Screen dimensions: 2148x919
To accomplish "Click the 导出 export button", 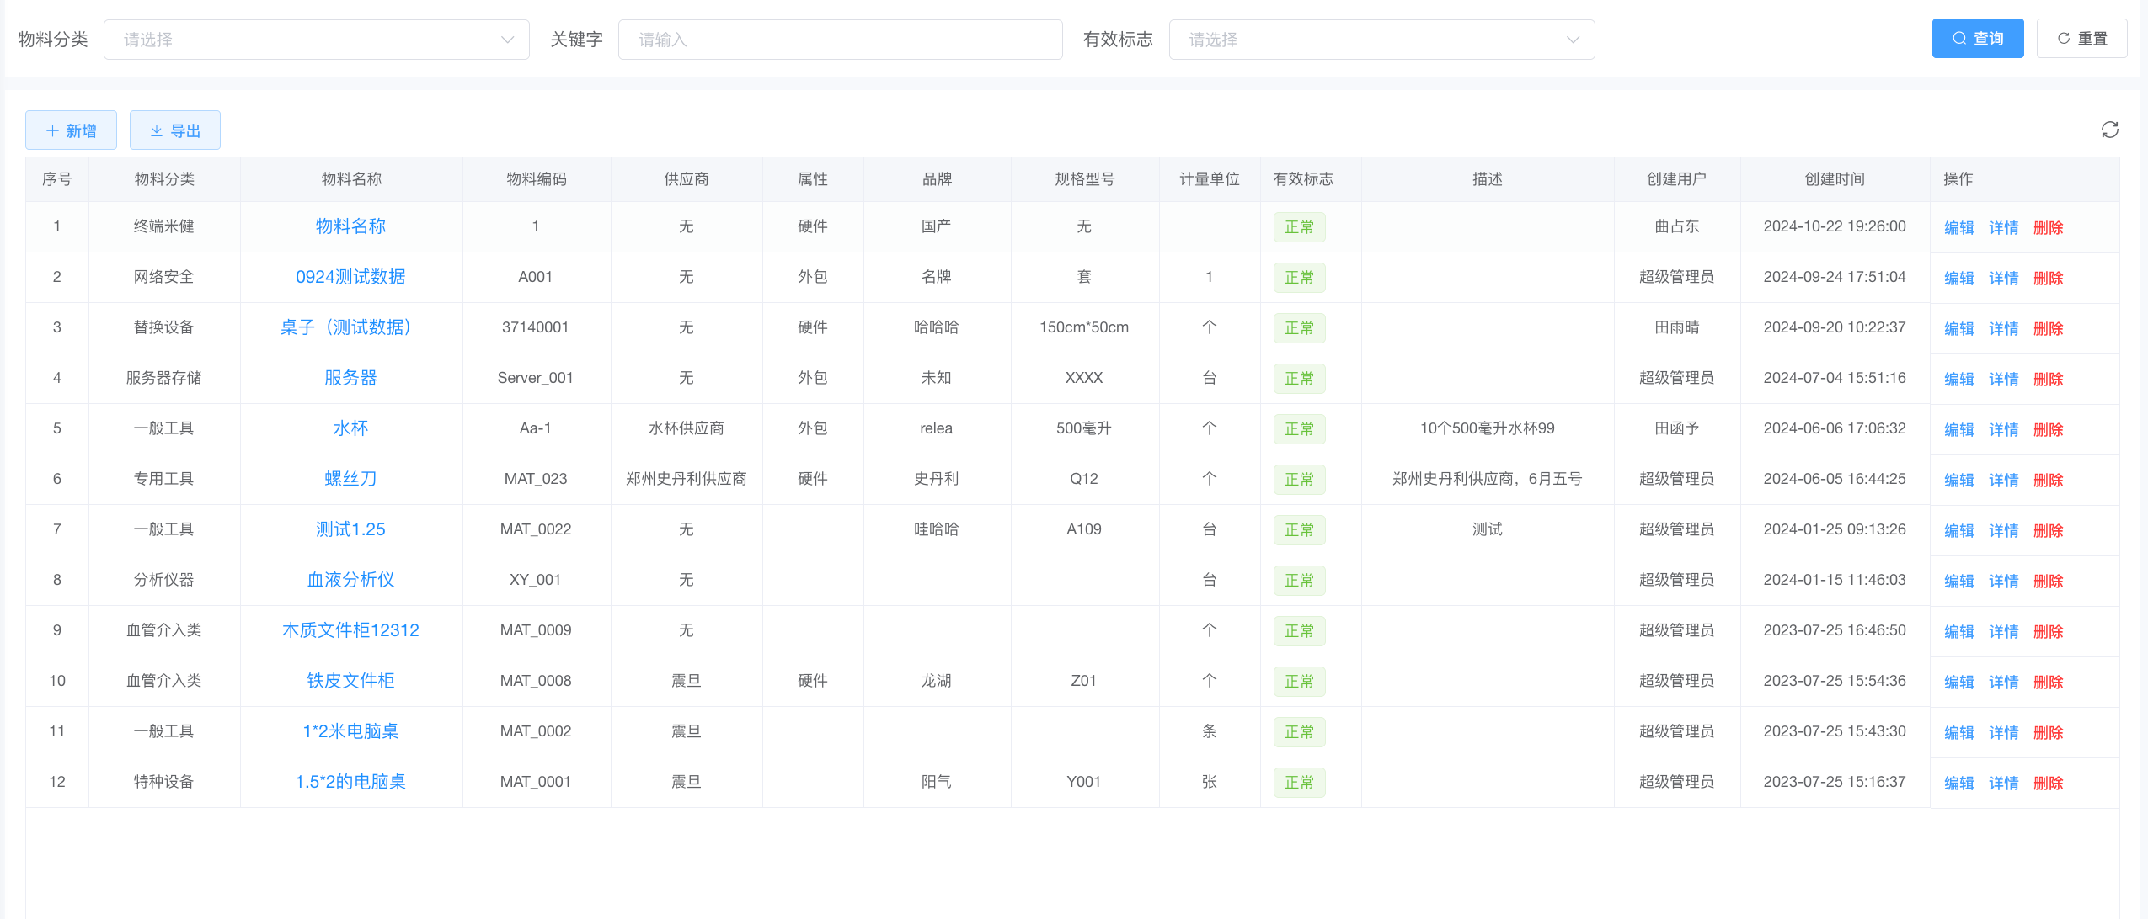I will (x=175, y=130).
